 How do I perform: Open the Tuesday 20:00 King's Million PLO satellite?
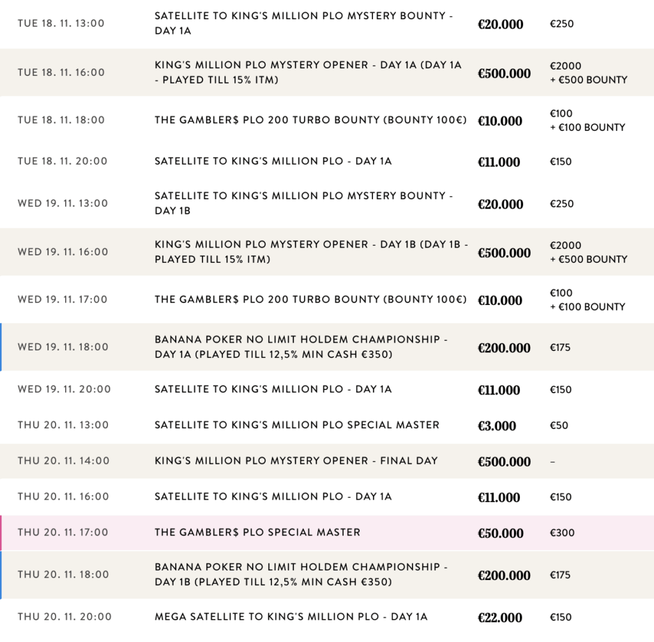pyautogui.click(x=273, y=161)
